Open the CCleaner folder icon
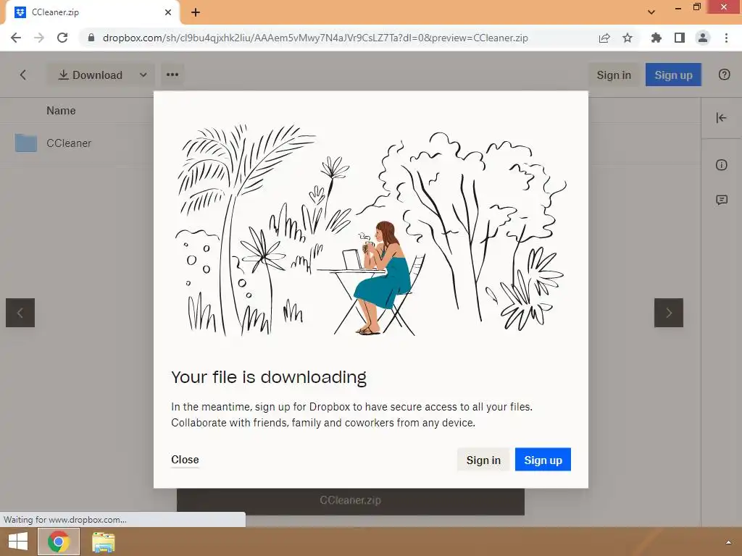This screenshot has height=556, width=742. click(26, 143)
